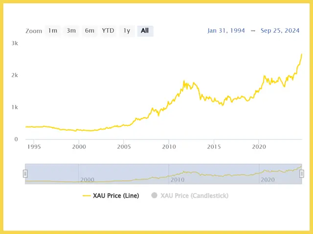
Task: Click the yellow line legend marker icon
Action: [x=87, y=196]
